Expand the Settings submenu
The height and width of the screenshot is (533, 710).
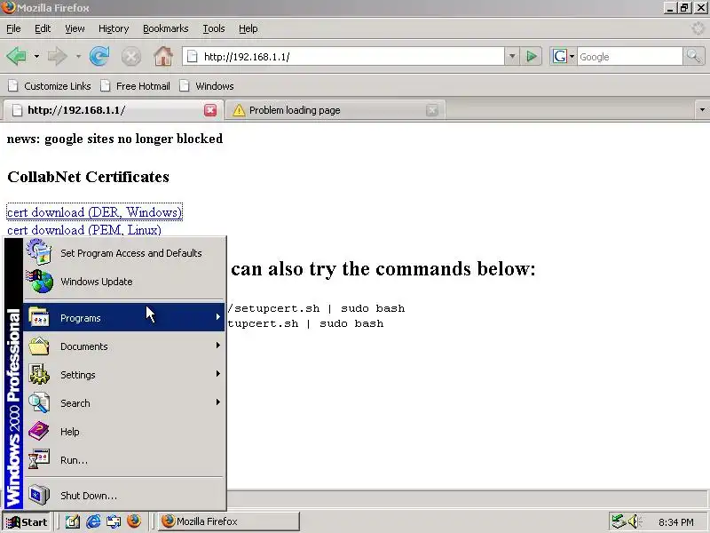pyautogui.click(x=124, y=375)
